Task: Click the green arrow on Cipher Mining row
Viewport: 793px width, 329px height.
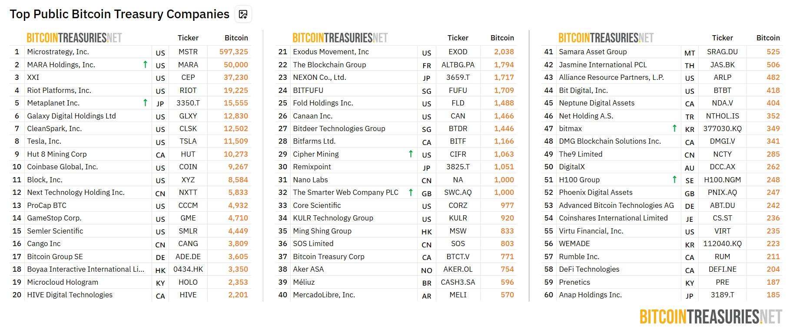Action: pyautogui.click(x=411, y=154)
